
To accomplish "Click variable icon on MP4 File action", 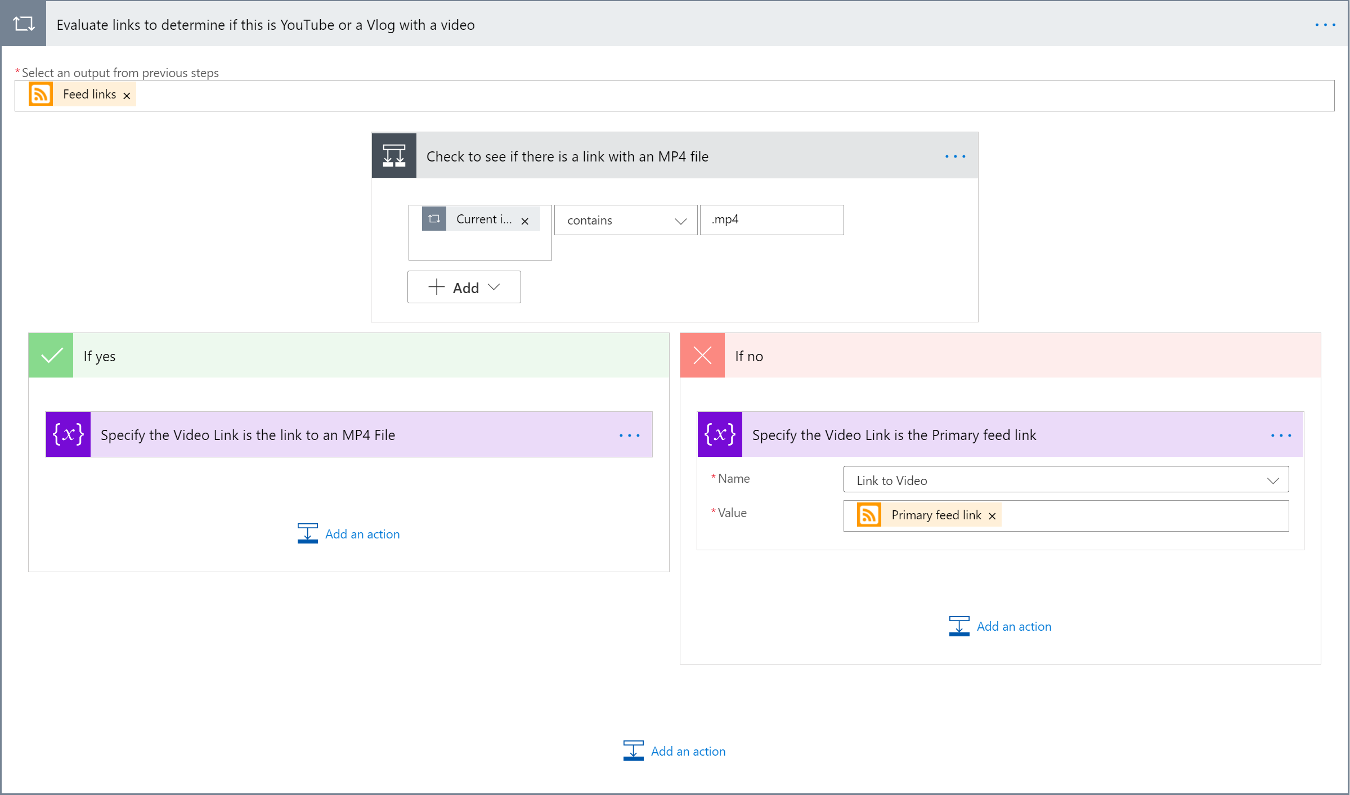I will pyautogui.click(x=68, y=434).
